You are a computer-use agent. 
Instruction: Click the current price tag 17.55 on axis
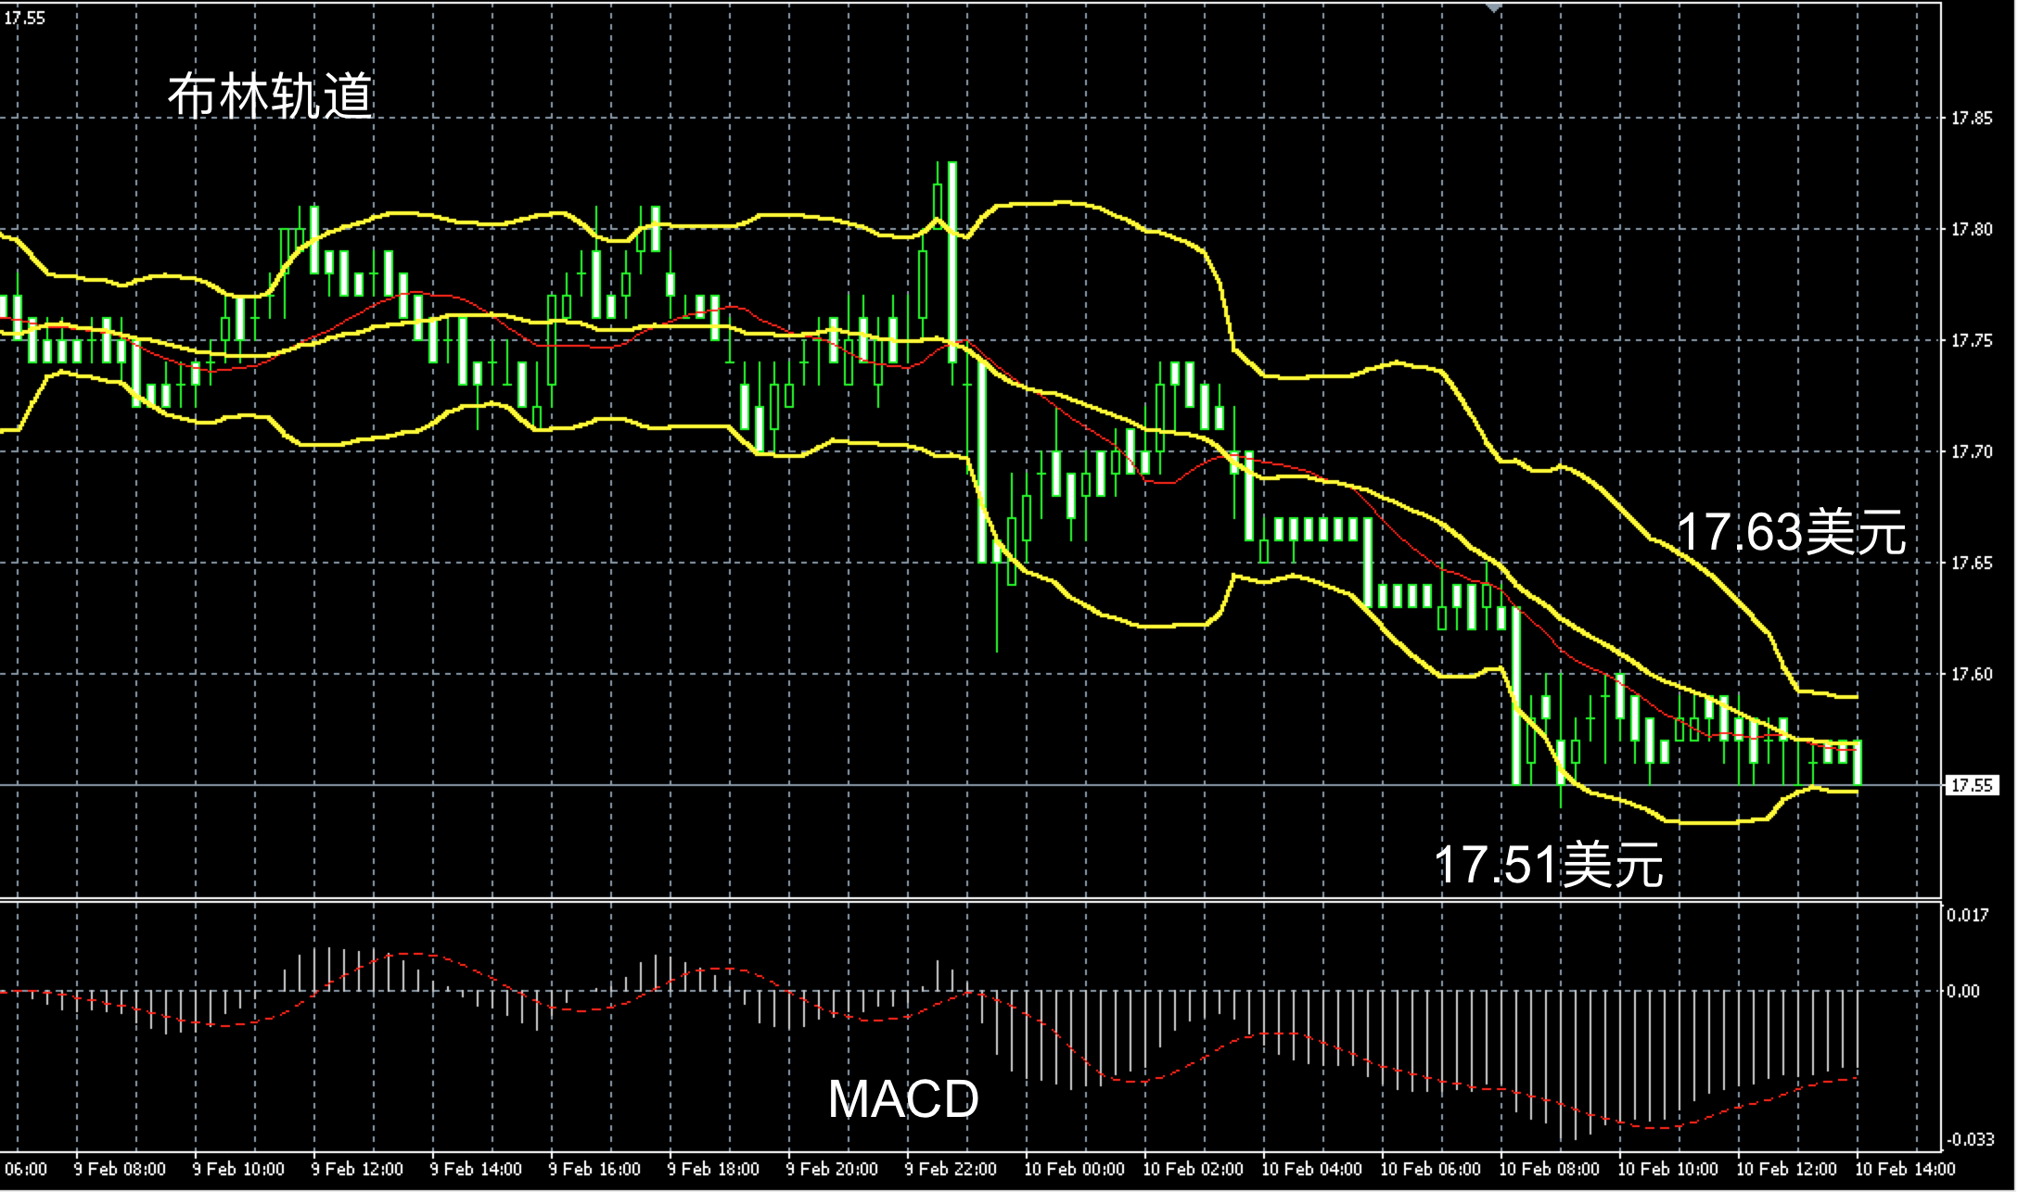[x=1971, y=786]
